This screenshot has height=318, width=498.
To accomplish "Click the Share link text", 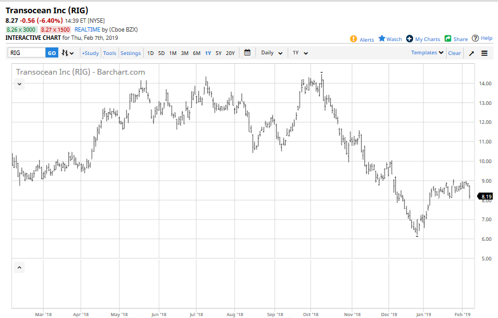I will pyautogui.click(x=461, y=39).
